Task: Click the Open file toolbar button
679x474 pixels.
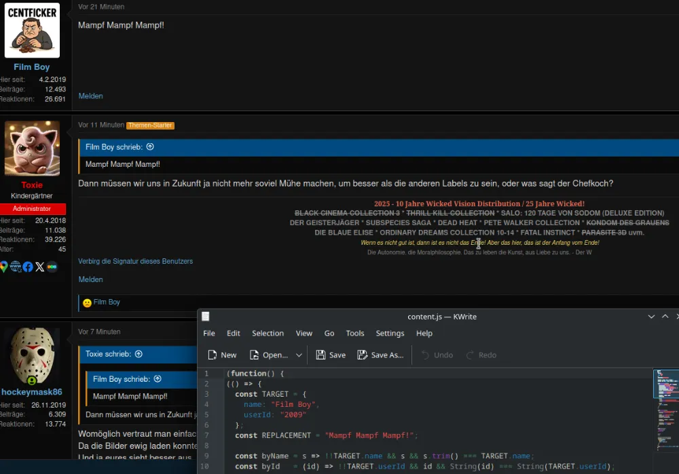Action: 268,355
